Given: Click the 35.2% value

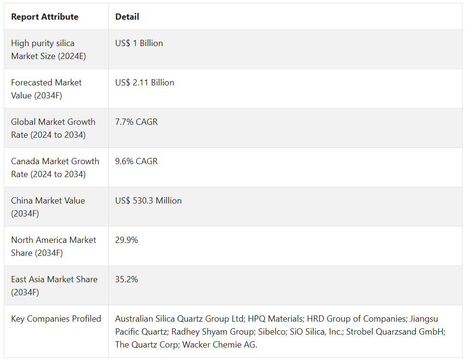Looking at the screenshot, I should [x=126, y=279].
